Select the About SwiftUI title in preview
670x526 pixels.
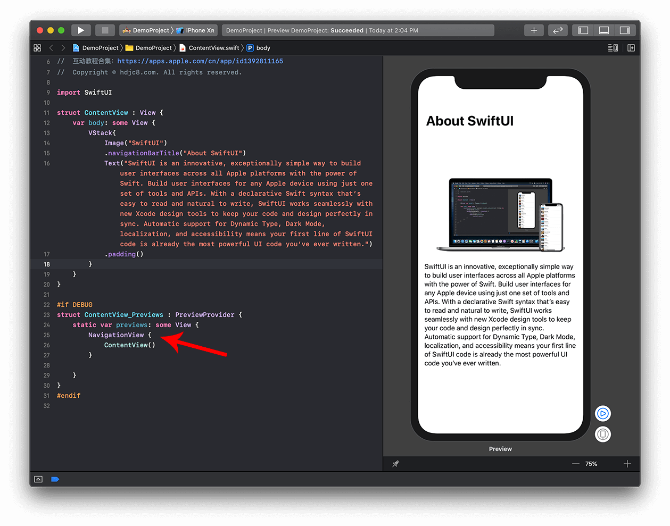[470, 121]
